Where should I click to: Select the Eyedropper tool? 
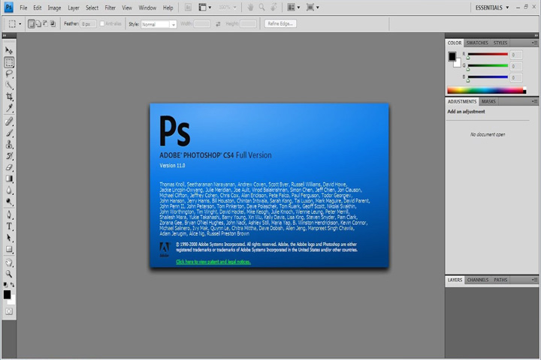pos(9,108)
